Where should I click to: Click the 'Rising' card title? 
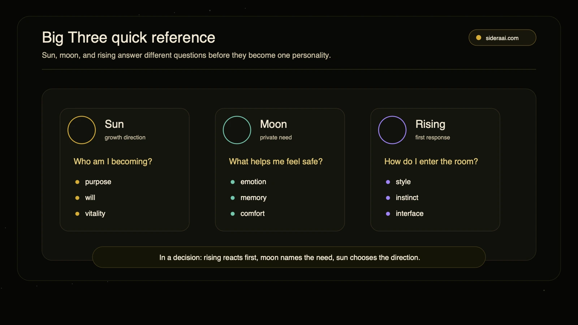pyautogui.click(x=430, y=125)
